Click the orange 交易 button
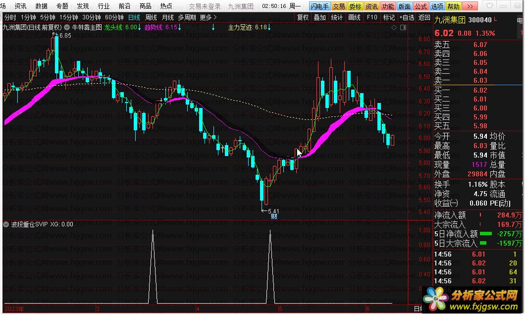This screenshot has height=315, width=526. point(339,6)
